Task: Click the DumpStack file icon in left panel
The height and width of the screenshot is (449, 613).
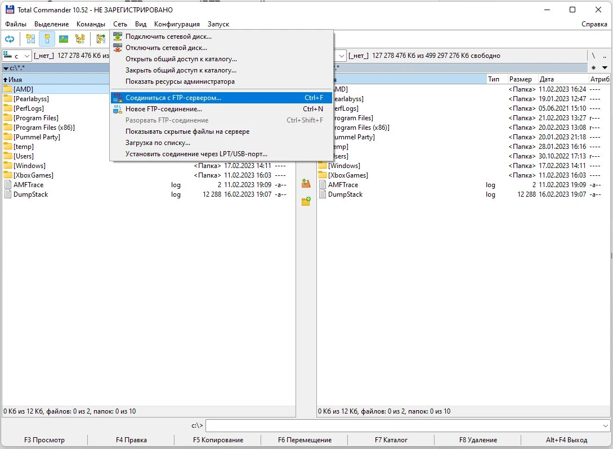Action: point(8,194)
